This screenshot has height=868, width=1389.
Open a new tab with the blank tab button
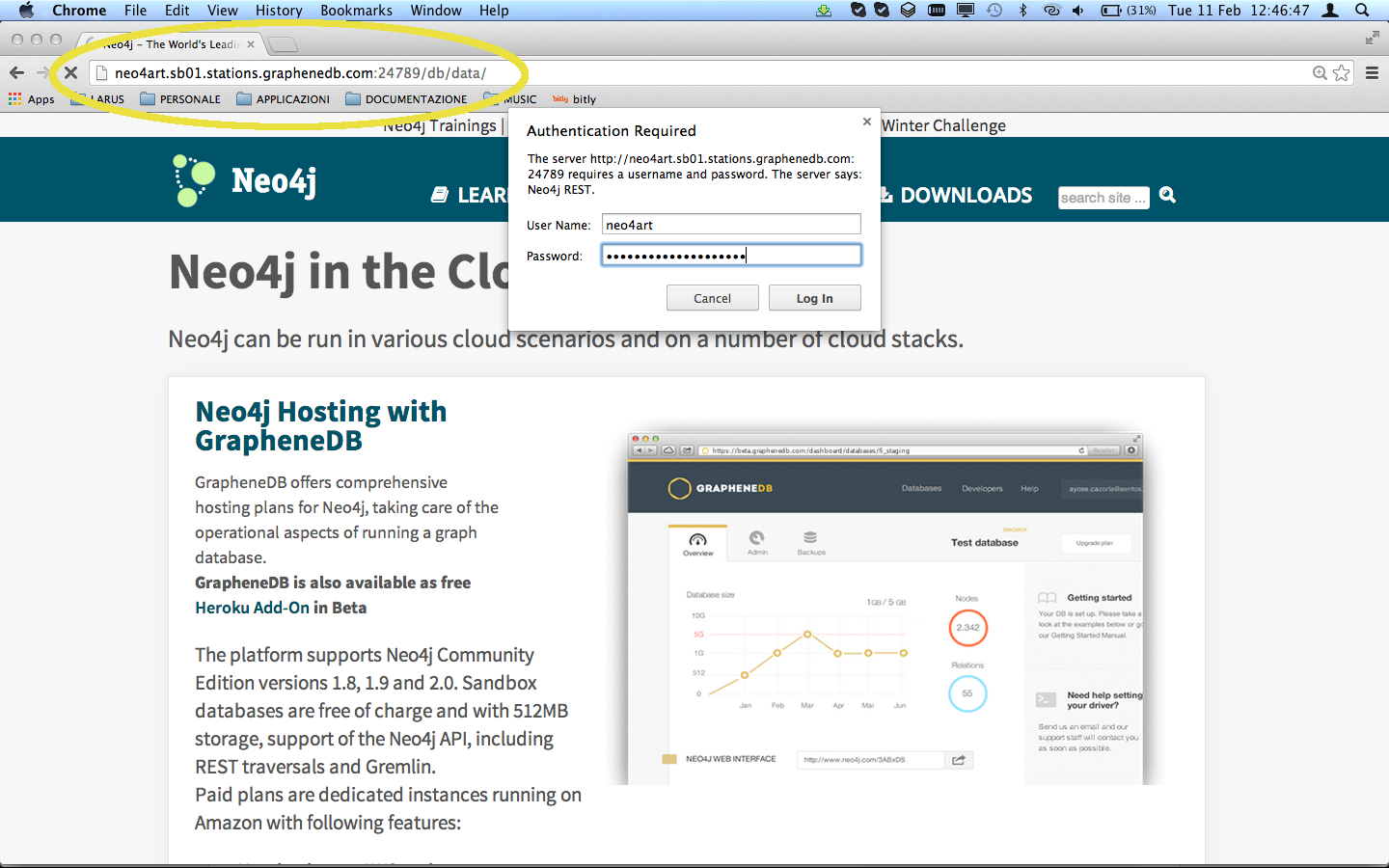[282, 44]
